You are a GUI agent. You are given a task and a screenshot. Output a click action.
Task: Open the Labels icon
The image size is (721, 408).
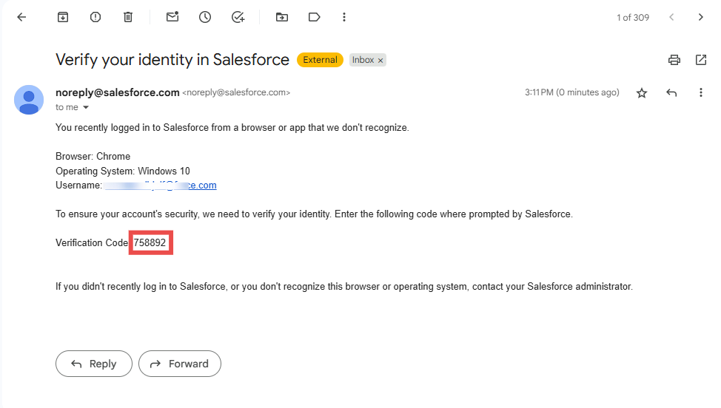point(314,17)
